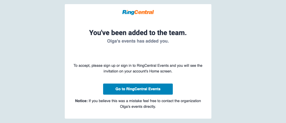Click the RingCentral logo at top
286x123 pixels.
[138, 12]
